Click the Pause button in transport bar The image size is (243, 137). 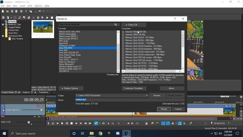[67, 123]
